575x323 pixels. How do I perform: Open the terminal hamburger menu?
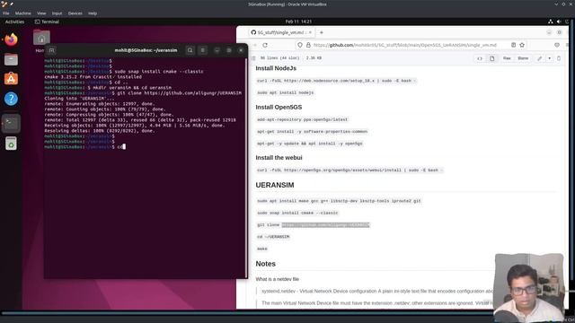point(202,50)
